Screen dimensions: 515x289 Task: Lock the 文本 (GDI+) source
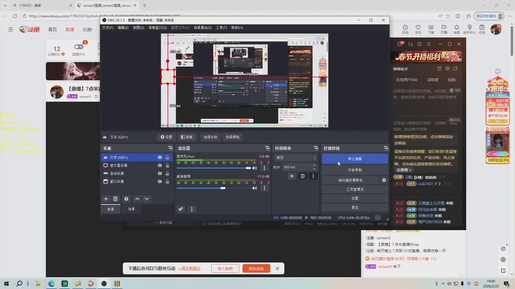point(167,157)
